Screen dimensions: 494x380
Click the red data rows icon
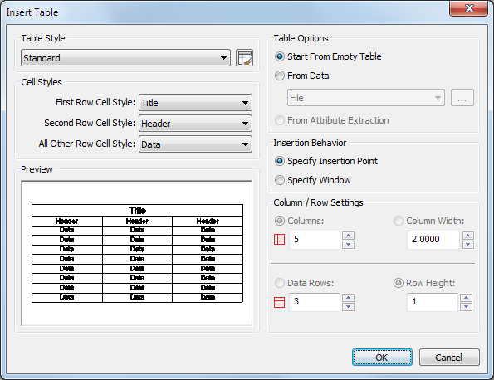(x=279, y=302)
